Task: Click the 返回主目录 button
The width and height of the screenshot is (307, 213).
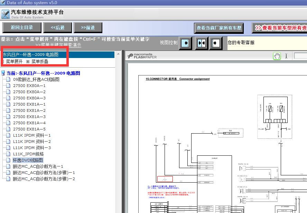Action: (x=22, y=28)
